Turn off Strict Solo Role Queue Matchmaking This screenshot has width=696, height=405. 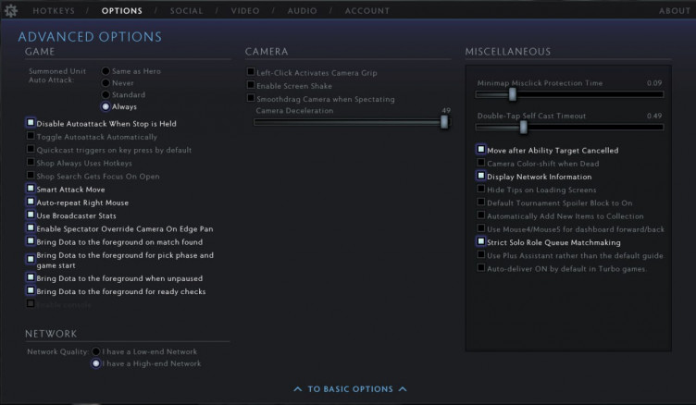480,241
